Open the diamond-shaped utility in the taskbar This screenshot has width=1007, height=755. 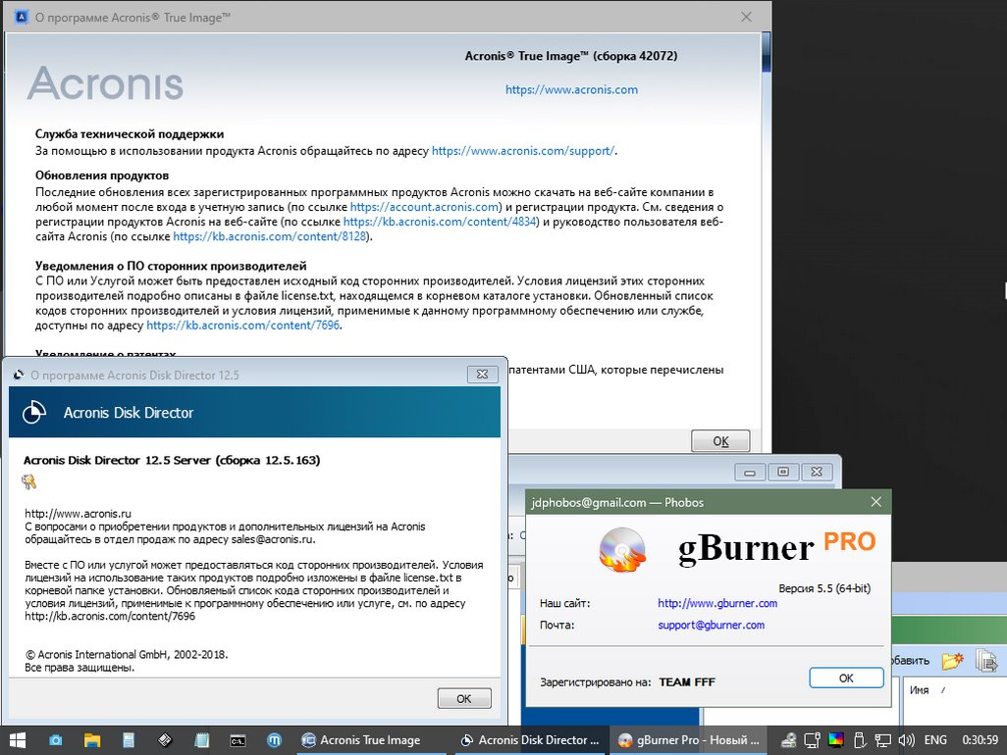(165, 740)
